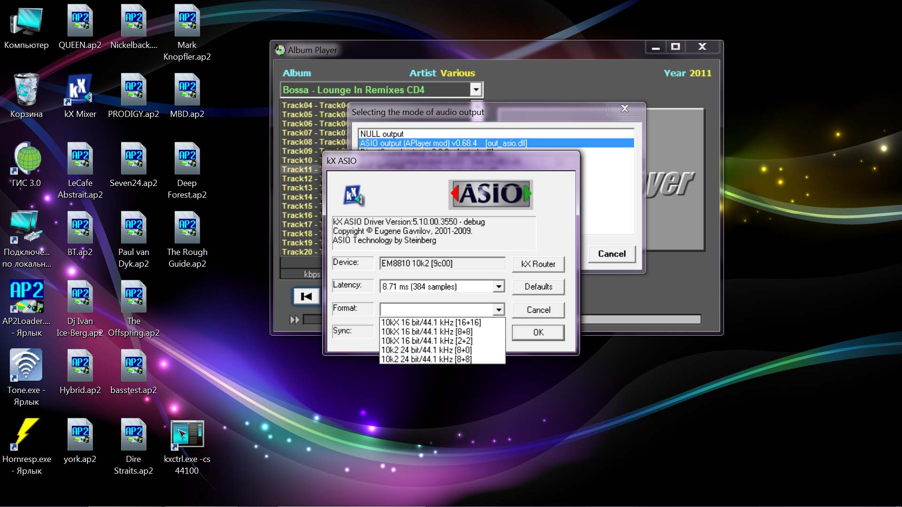This screenshot has height=507, width=902.
Task: Open the Компьютер desktop icon
Action: click(26, 21)
